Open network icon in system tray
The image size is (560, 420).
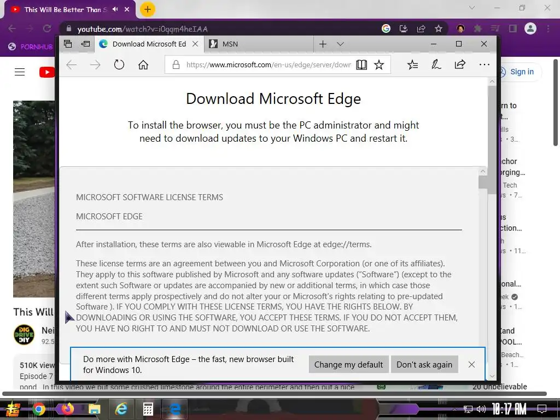click(468, 409)
